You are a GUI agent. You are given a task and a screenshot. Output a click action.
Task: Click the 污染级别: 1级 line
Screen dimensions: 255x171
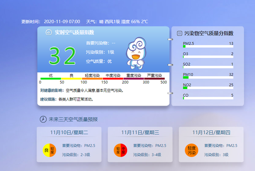click(100, 52)
